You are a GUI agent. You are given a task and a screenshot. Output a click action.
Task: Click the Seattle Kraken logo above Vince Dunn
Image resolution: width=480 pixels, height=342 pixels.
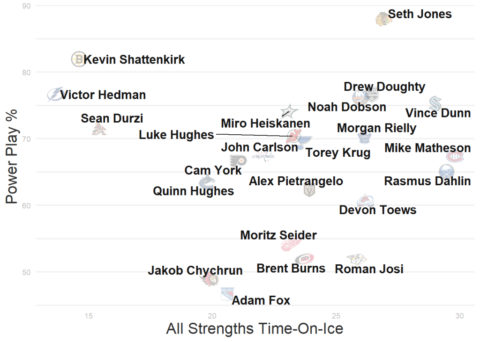click(x=435, y=102)
